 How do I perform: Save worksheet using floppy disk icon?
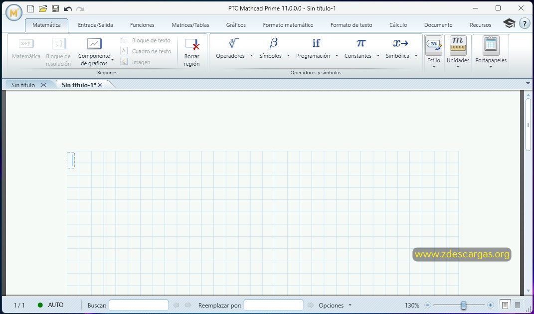pyautogui.click(x=55, y=8)
